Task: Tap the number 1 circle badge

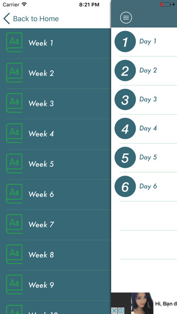Action: 125,42
